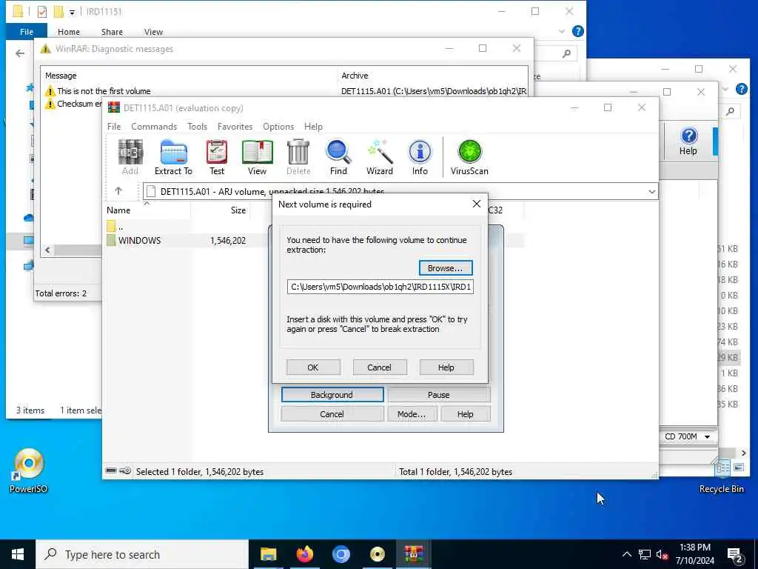Open WinRAR File menu
Viewport: 758px width, 569px height.
[114, 126]
